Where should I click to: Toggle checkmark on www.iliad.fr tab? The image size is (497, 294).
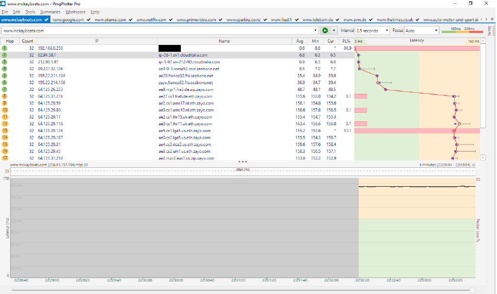297,20
